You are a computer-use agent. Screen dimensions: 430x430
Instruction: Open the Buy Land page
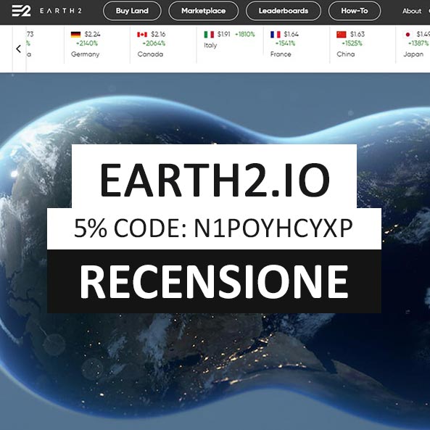point(132,11)
